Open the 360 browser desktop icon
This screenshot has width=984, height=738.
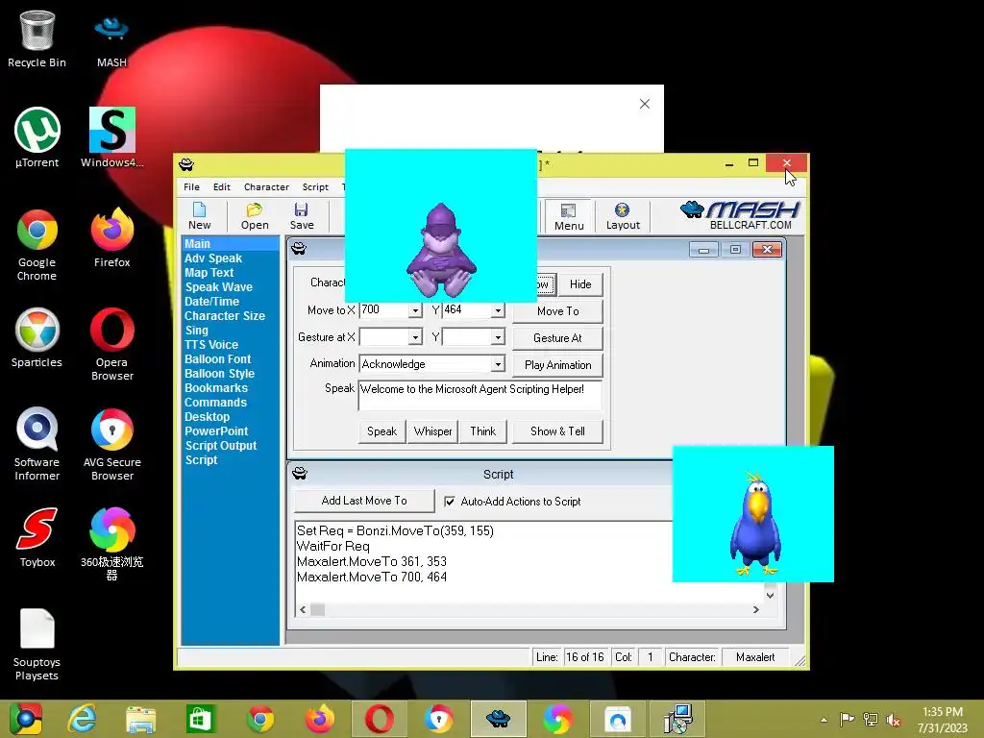point(111,544)
